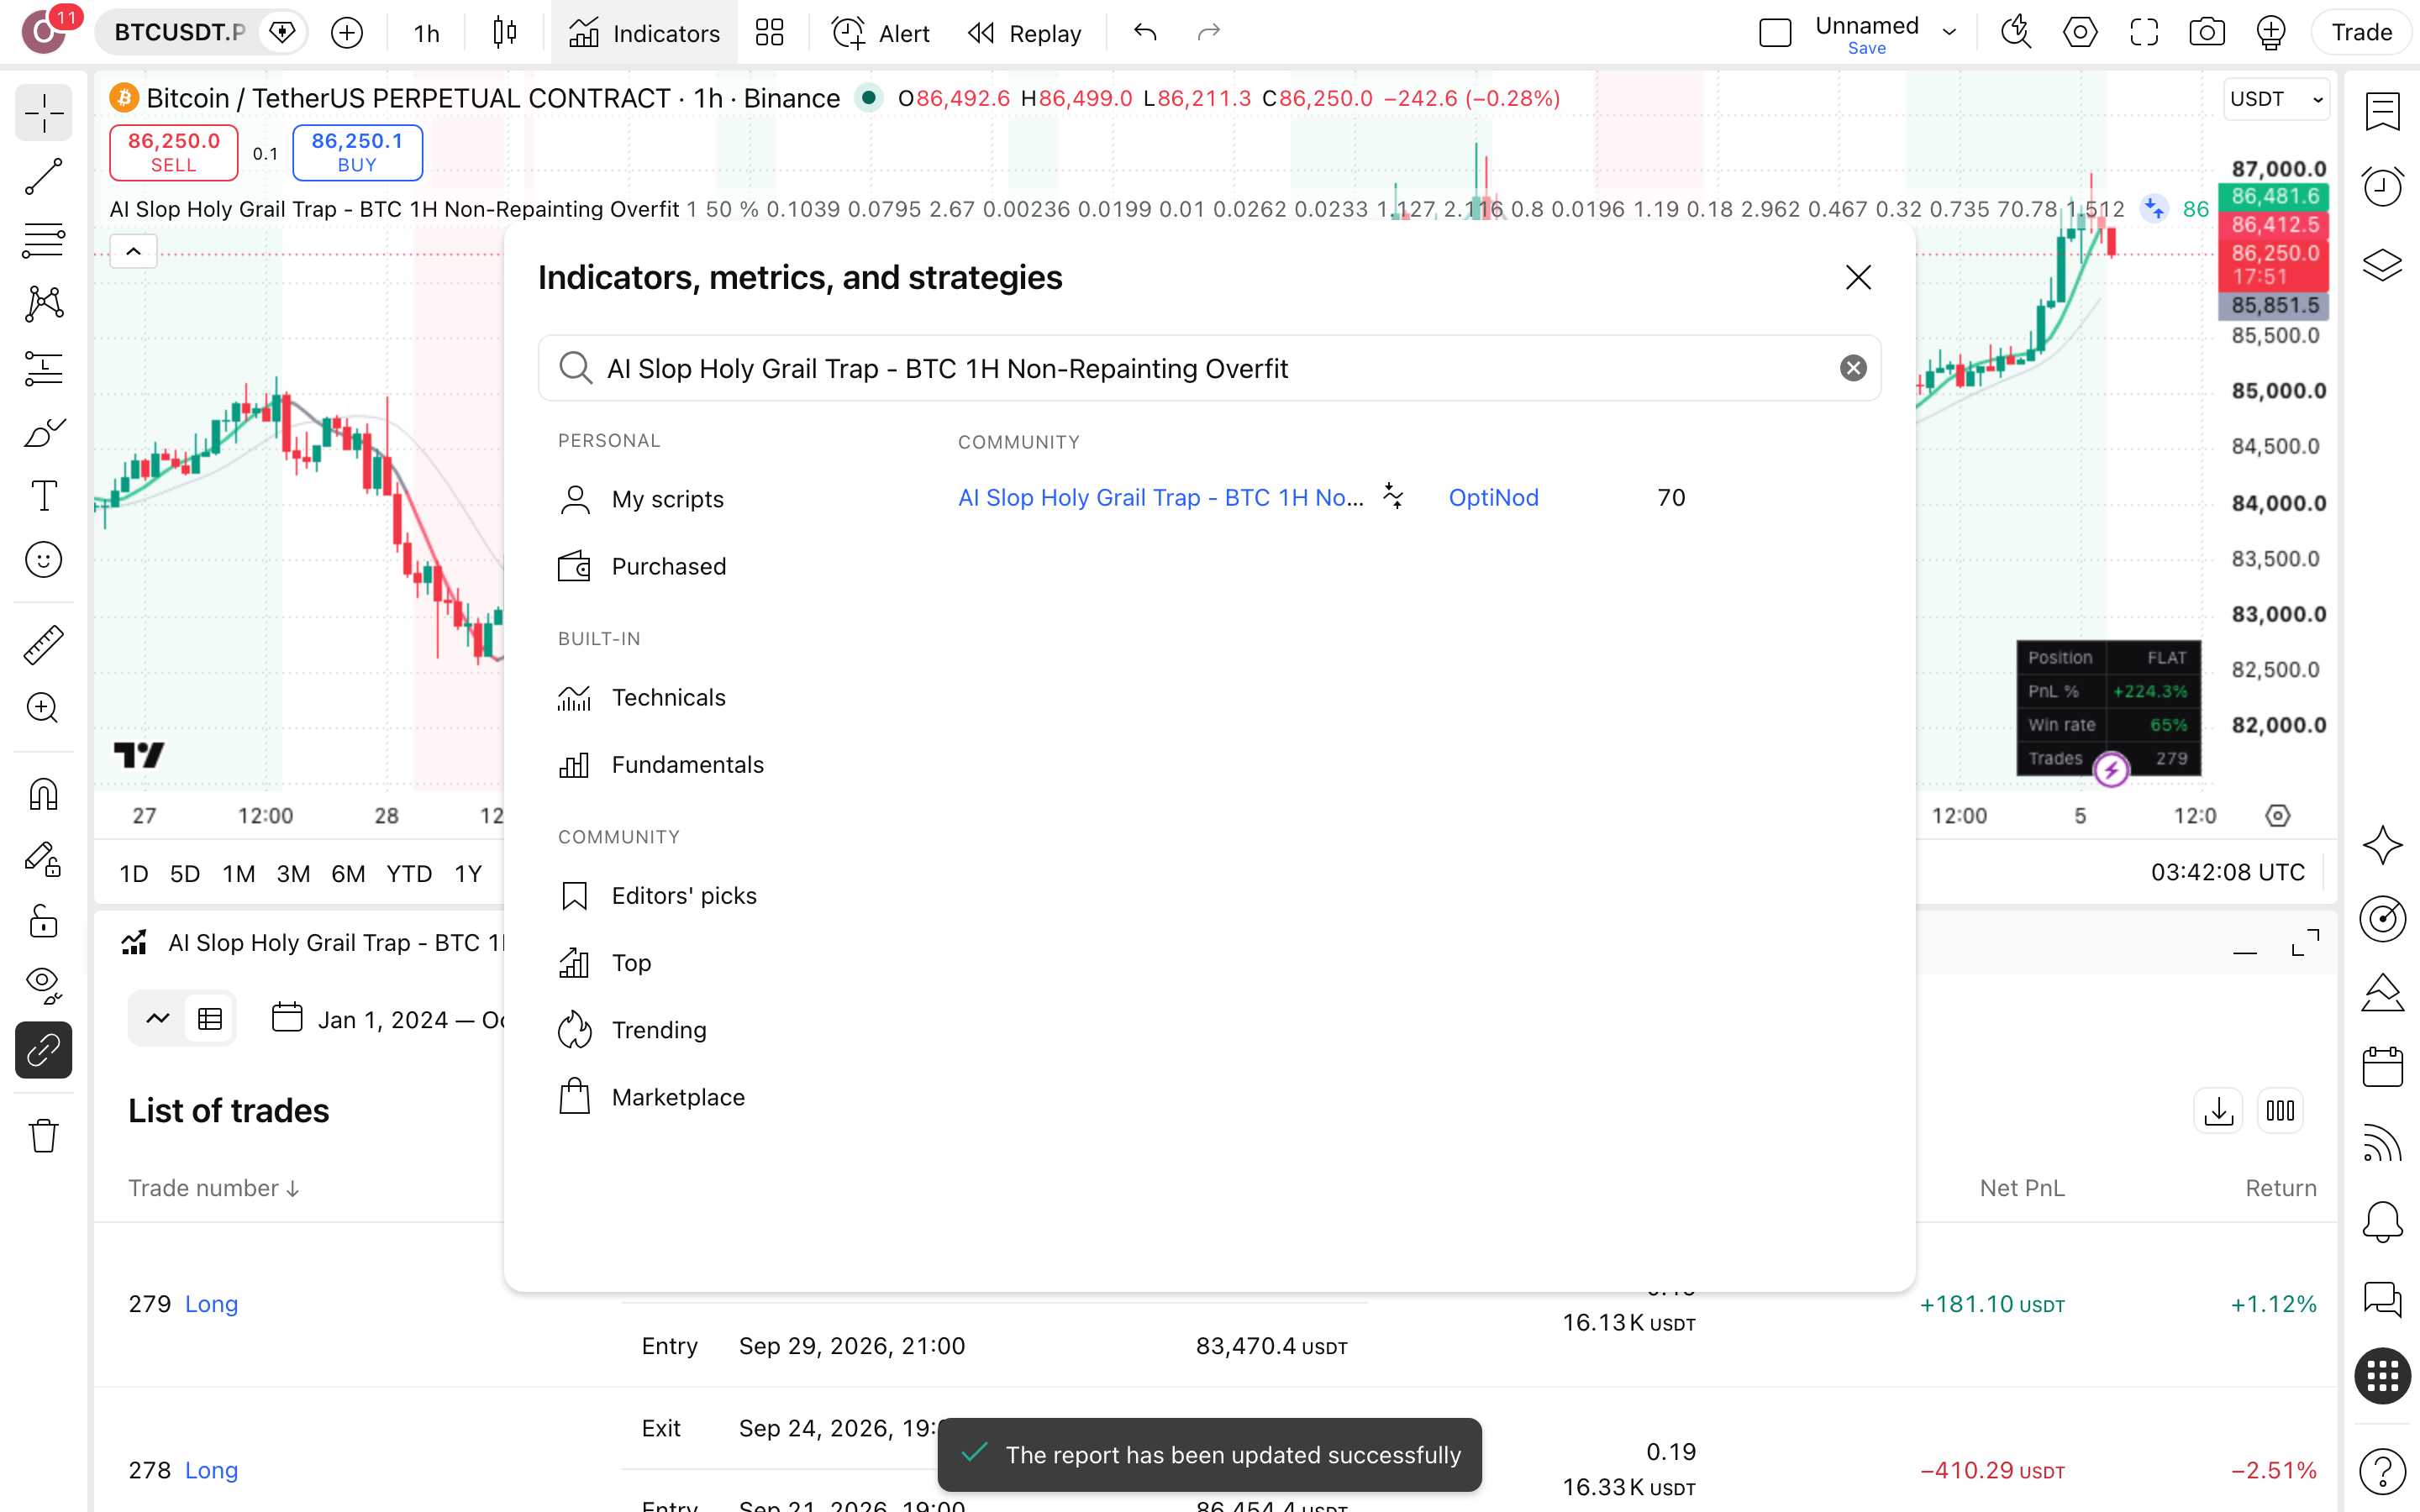Open the Purchased category

(642, 566)
